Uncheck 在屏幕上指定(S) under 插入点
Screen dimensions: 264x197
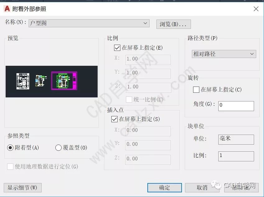click(x=114, y=119)
